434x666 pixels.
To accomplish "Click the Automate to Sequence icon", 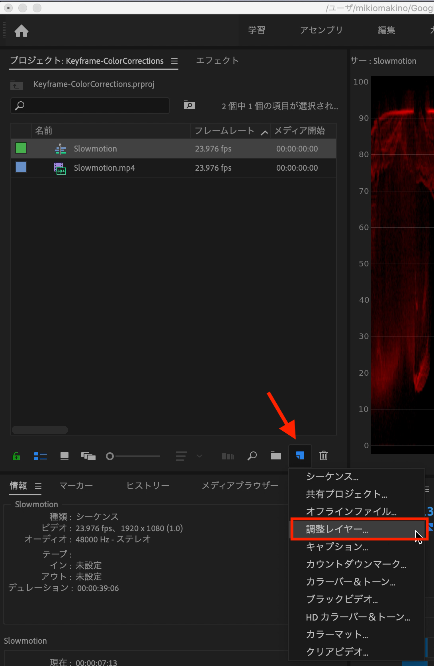I will click(x=228, y=456).
